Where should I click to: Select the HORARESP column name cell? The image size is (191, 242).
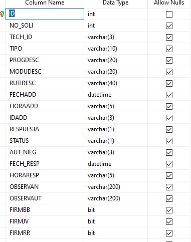click(x=45, y=175)
